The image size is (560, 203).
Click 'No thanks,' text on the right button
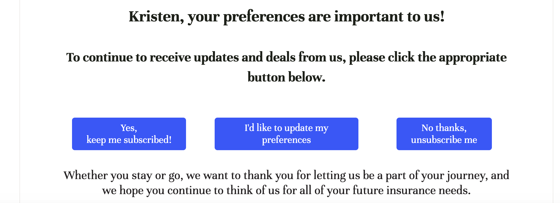point(444,128)
